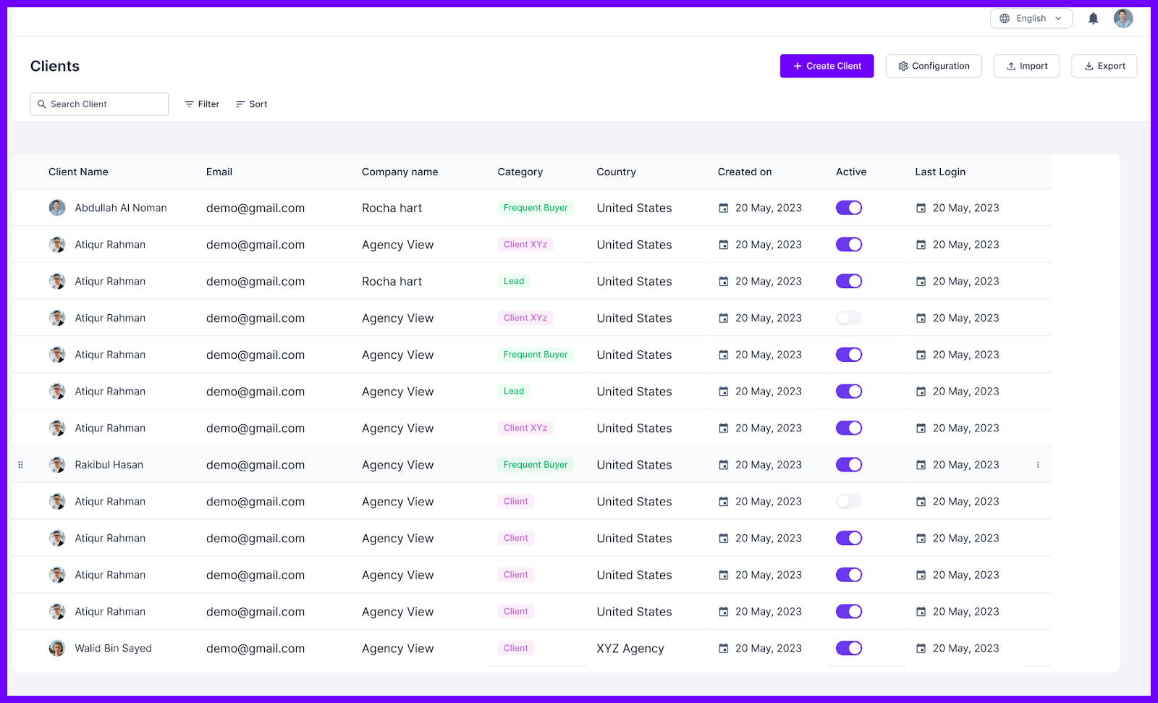Open the Configuration settings button

pos(933,66)
